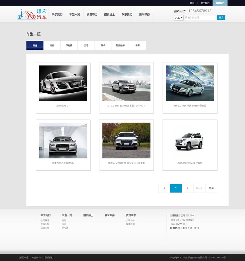Click the pagination button labeled 7
Screen dimensions: 245x261
[x=164, y=188]
